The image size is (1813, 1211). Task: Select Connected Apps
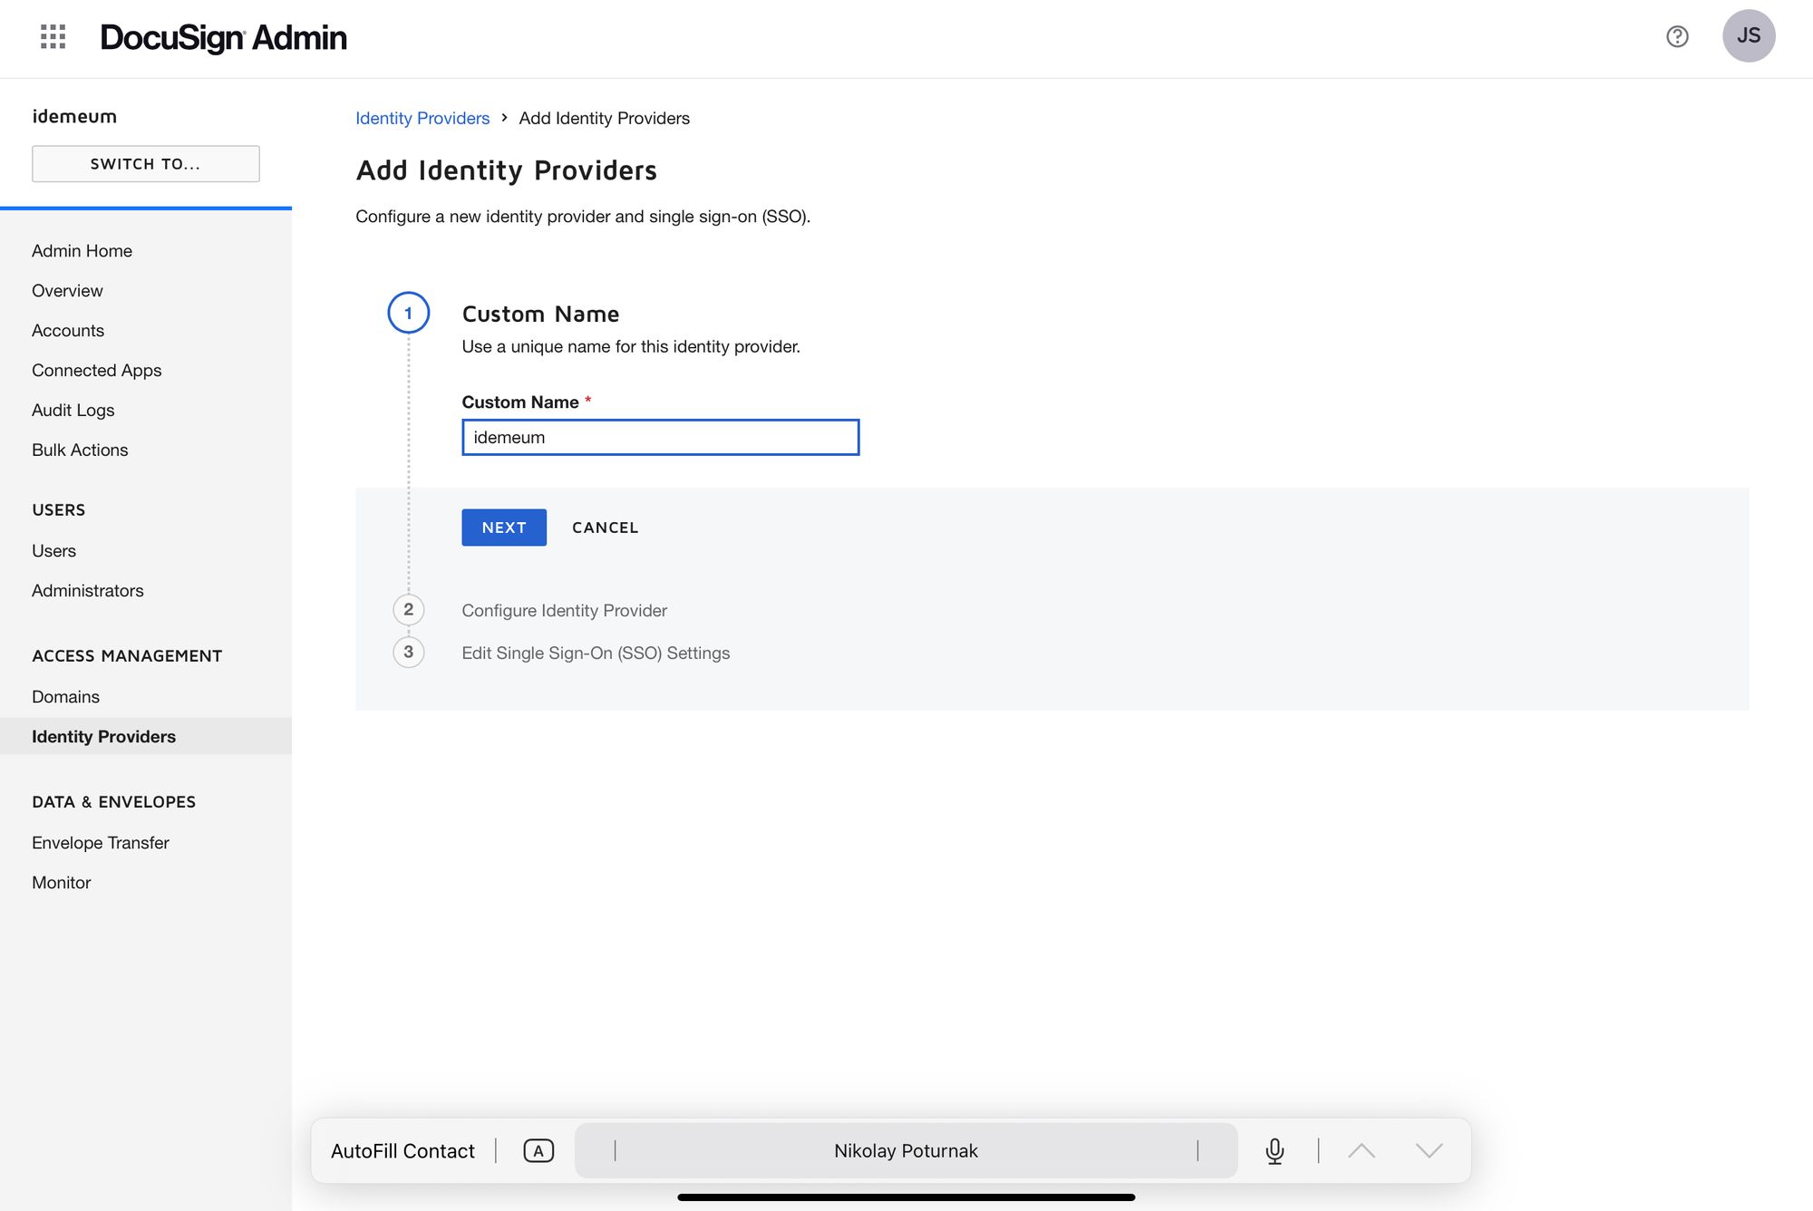point(96,371)
